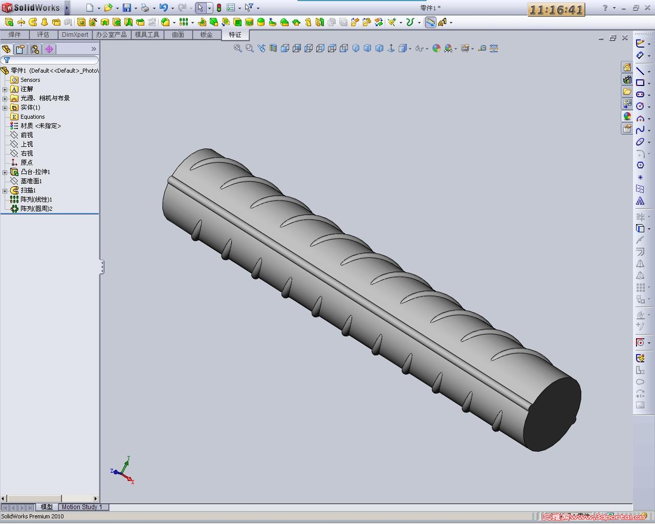Viewport: 655px width, 524px height.
Task: Open the 办公室产品 tab
Action: 112,35
